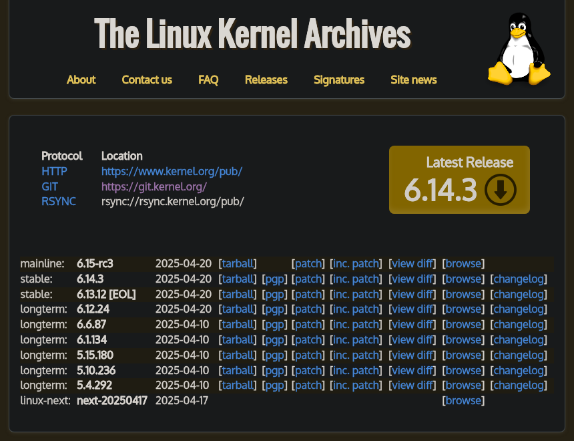Open changelog for longterm 5.4.292
Viewport: 574px width, 441px height.
coord(519,386)
